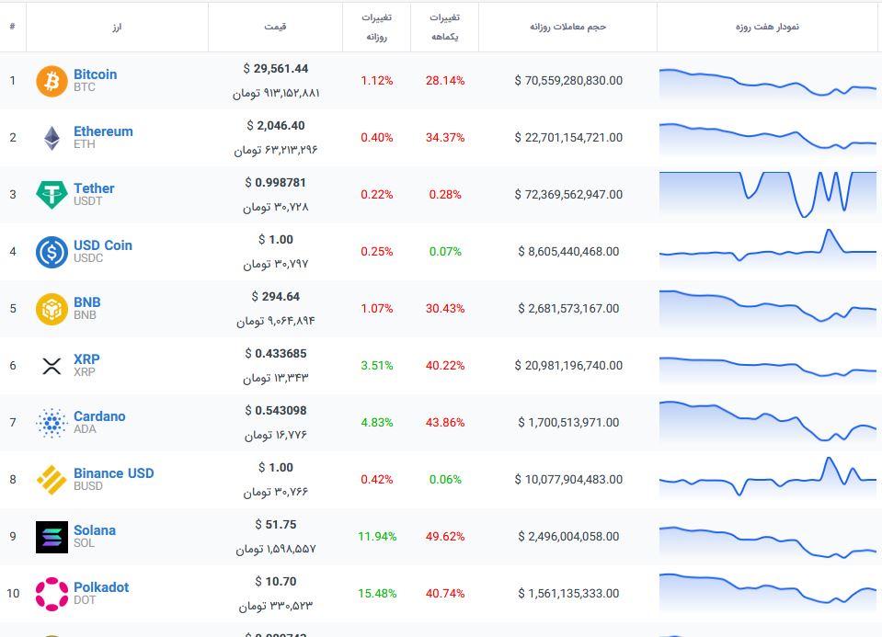The image size is (882, 637).
Task: Click the USD Coin blue logo icon
Action: point(52,252)
